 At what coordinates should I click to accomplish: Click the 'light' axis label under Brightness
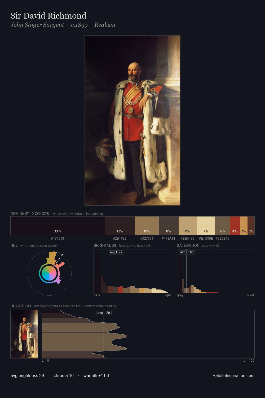[167, 295]
